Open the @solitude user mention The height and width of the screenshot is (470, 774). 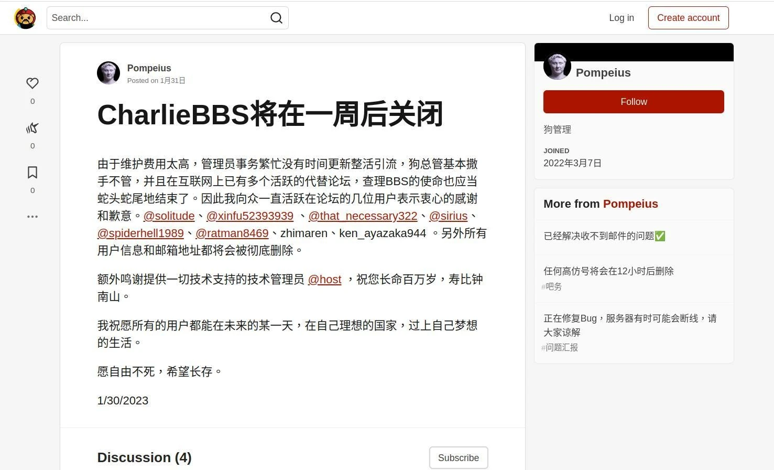(169, 216)
